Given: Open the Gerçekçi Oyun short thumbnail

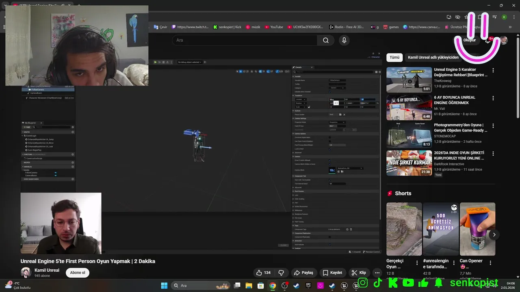Looking at the screenshot, I should 404,229.
